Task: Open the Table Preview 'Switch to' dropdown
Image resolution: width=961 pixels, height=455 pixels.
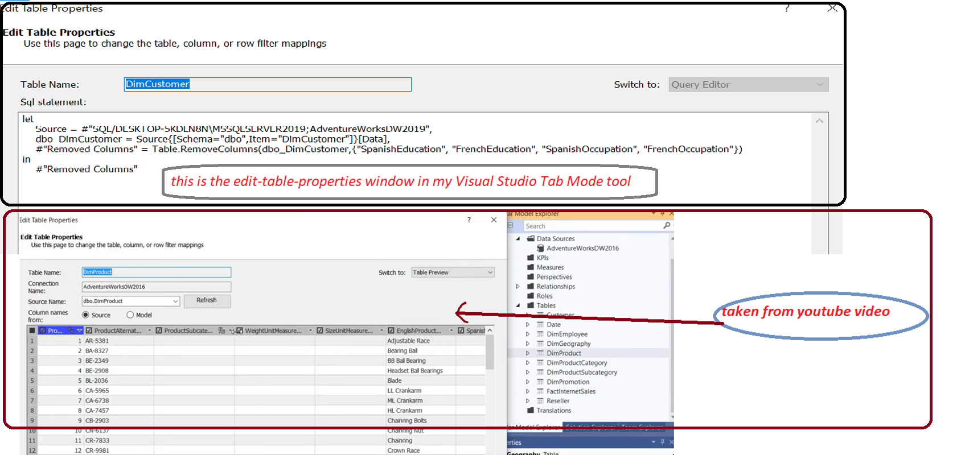Action: (x=453, y=272)
